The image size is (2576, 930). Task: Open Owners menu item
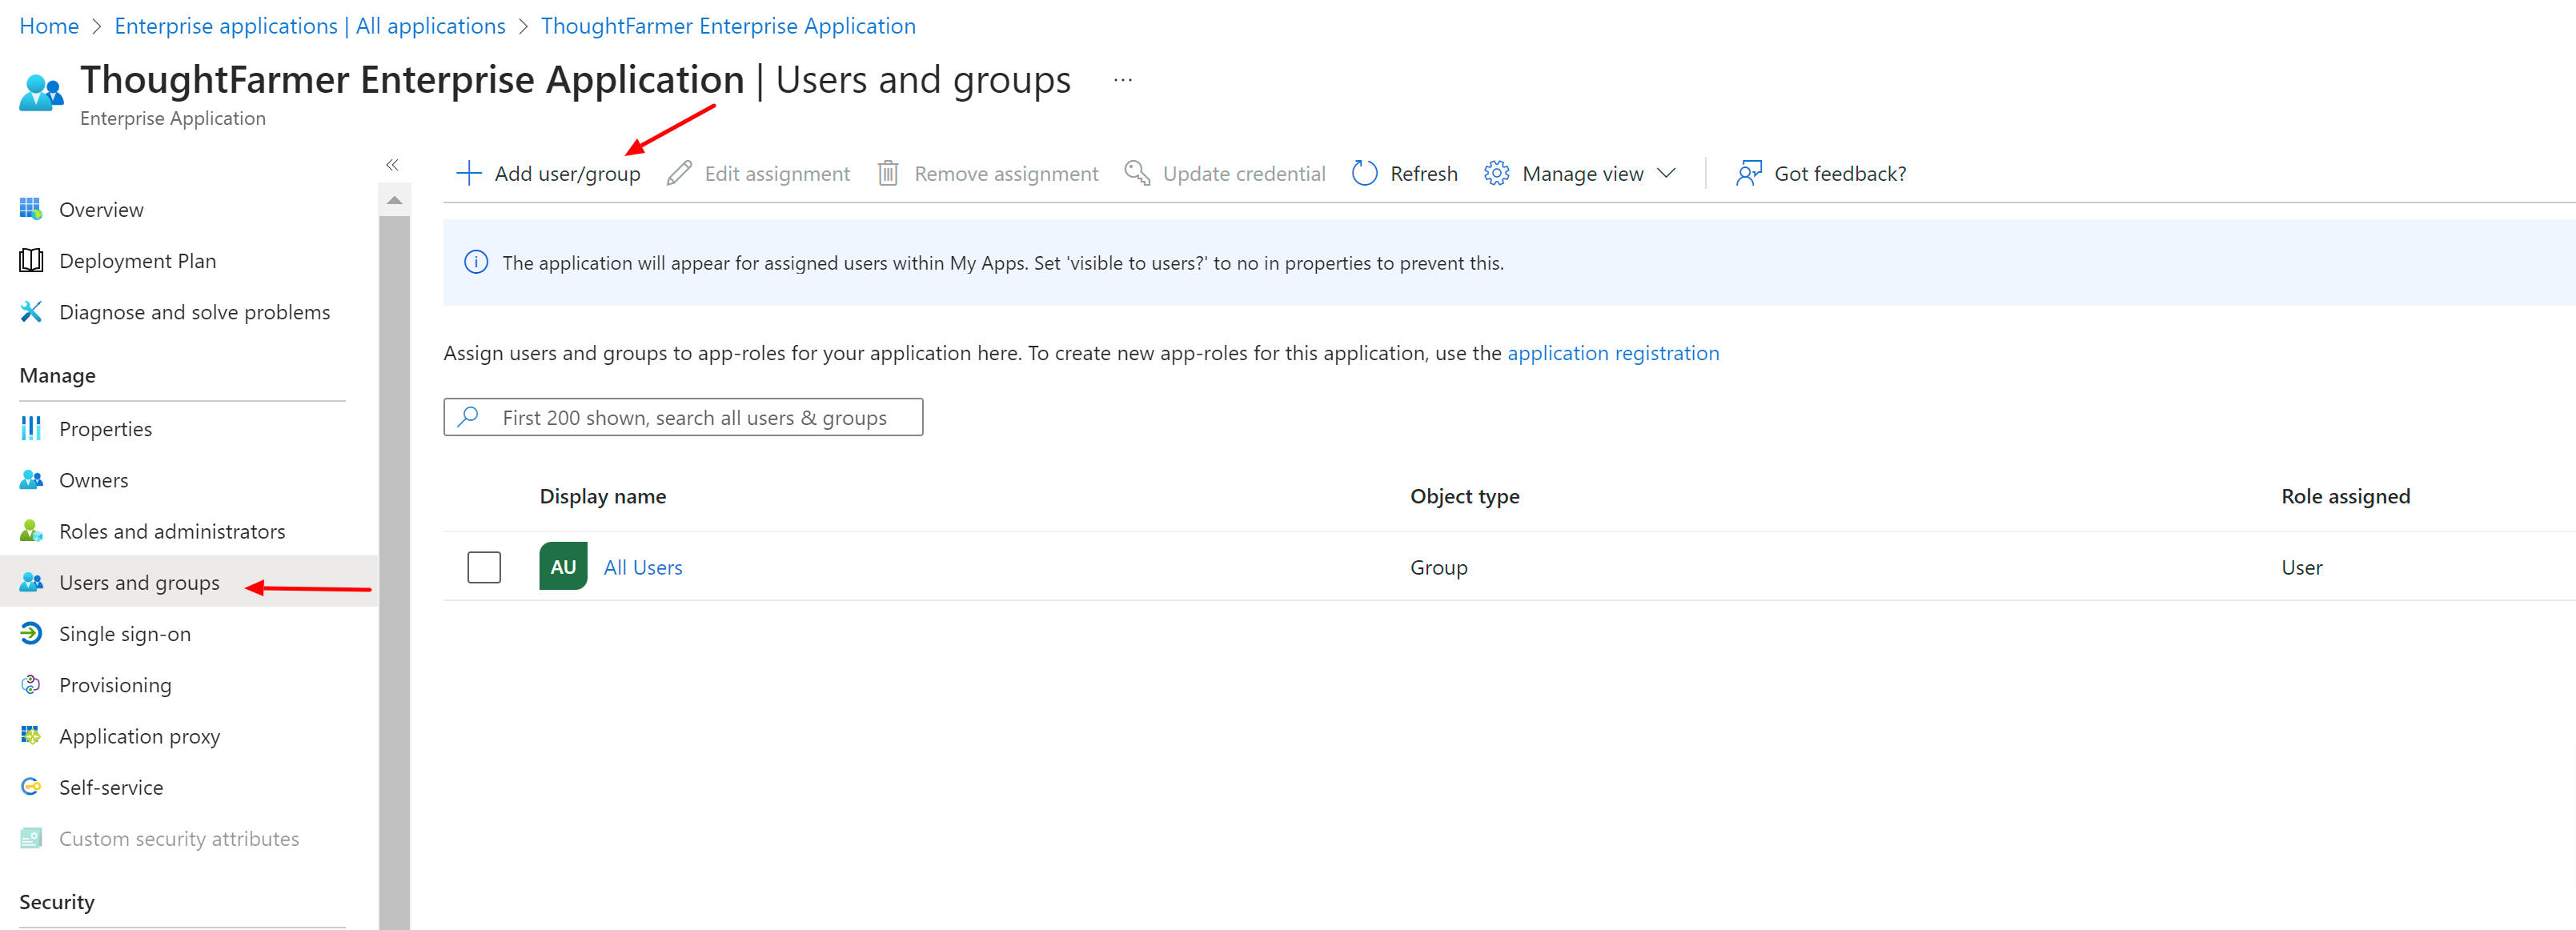93,480
